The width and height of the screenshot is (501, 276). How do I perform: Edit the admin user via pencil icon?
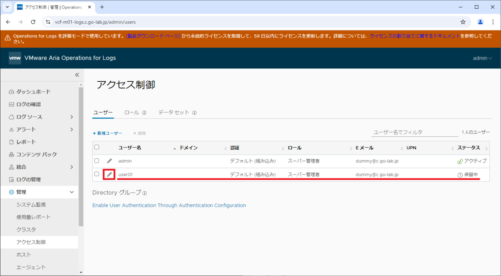(x=109, y=161)
